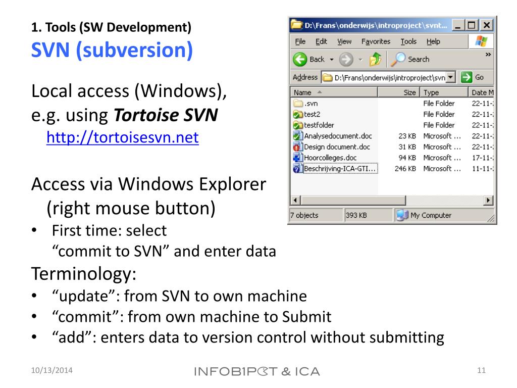517x388 pixels.
Task: Click the Search button label
Action: 419,60
